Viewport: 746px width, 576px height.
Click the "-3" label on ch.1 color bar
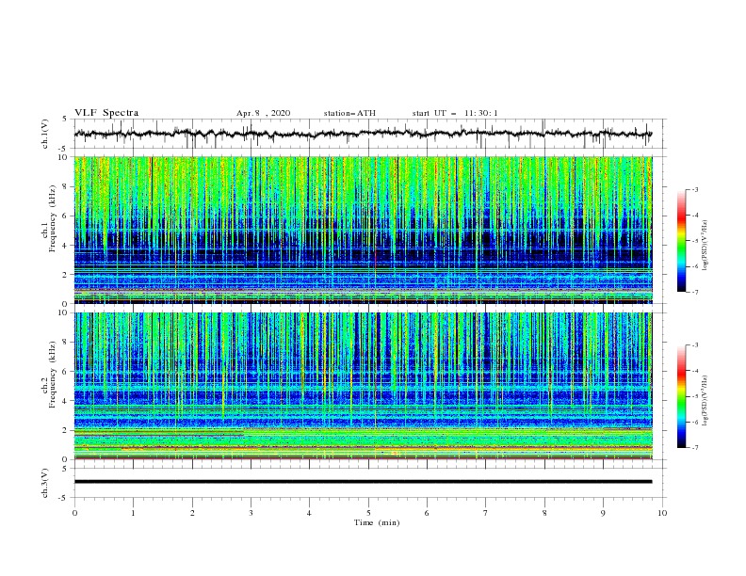[694, 189]
